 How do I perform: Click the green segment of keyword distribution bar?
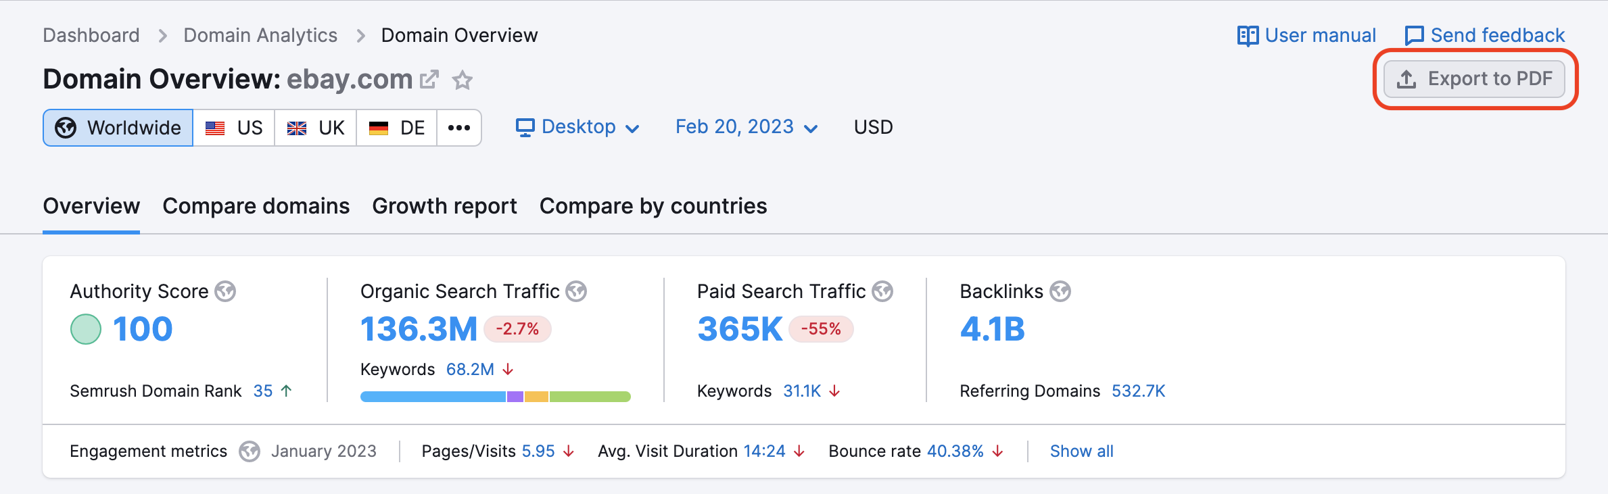(x=590, y=397)
